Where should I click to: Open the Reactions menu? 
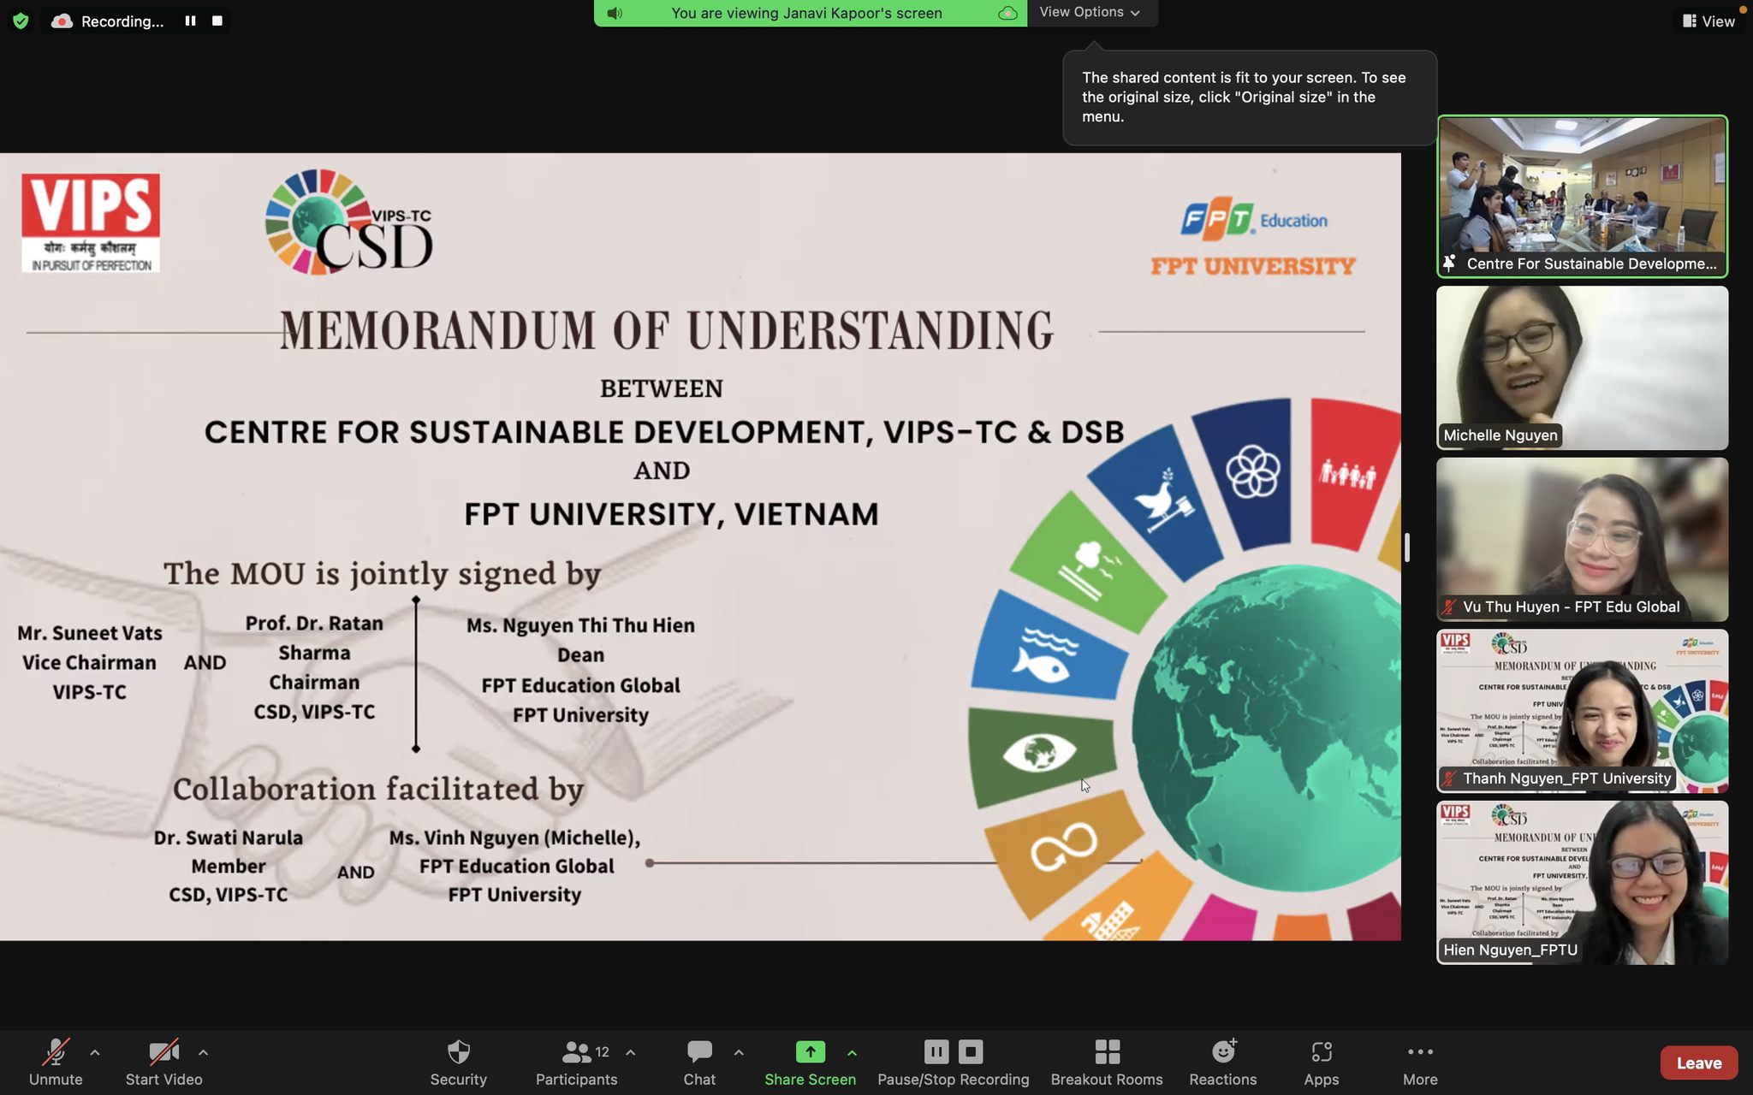coord(1222,1062)
